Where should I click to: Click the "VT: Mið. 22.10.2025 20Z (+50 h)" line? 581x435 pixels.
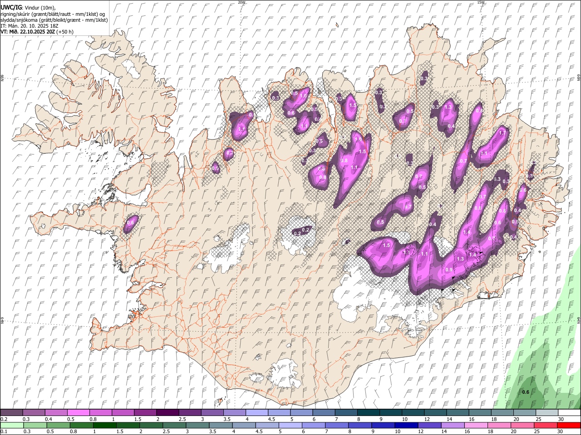click(37, 32)
